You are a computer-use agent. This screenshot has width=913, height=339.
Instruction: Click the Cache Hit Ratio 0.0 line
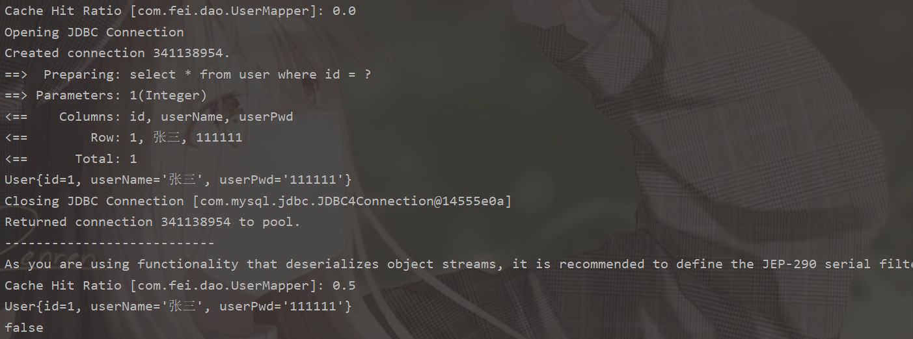click(x=180, y=11)
